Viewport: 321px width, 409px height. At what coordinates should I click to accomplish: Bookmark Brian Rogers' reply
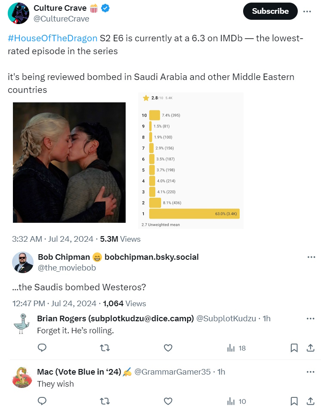coord(294,348)
